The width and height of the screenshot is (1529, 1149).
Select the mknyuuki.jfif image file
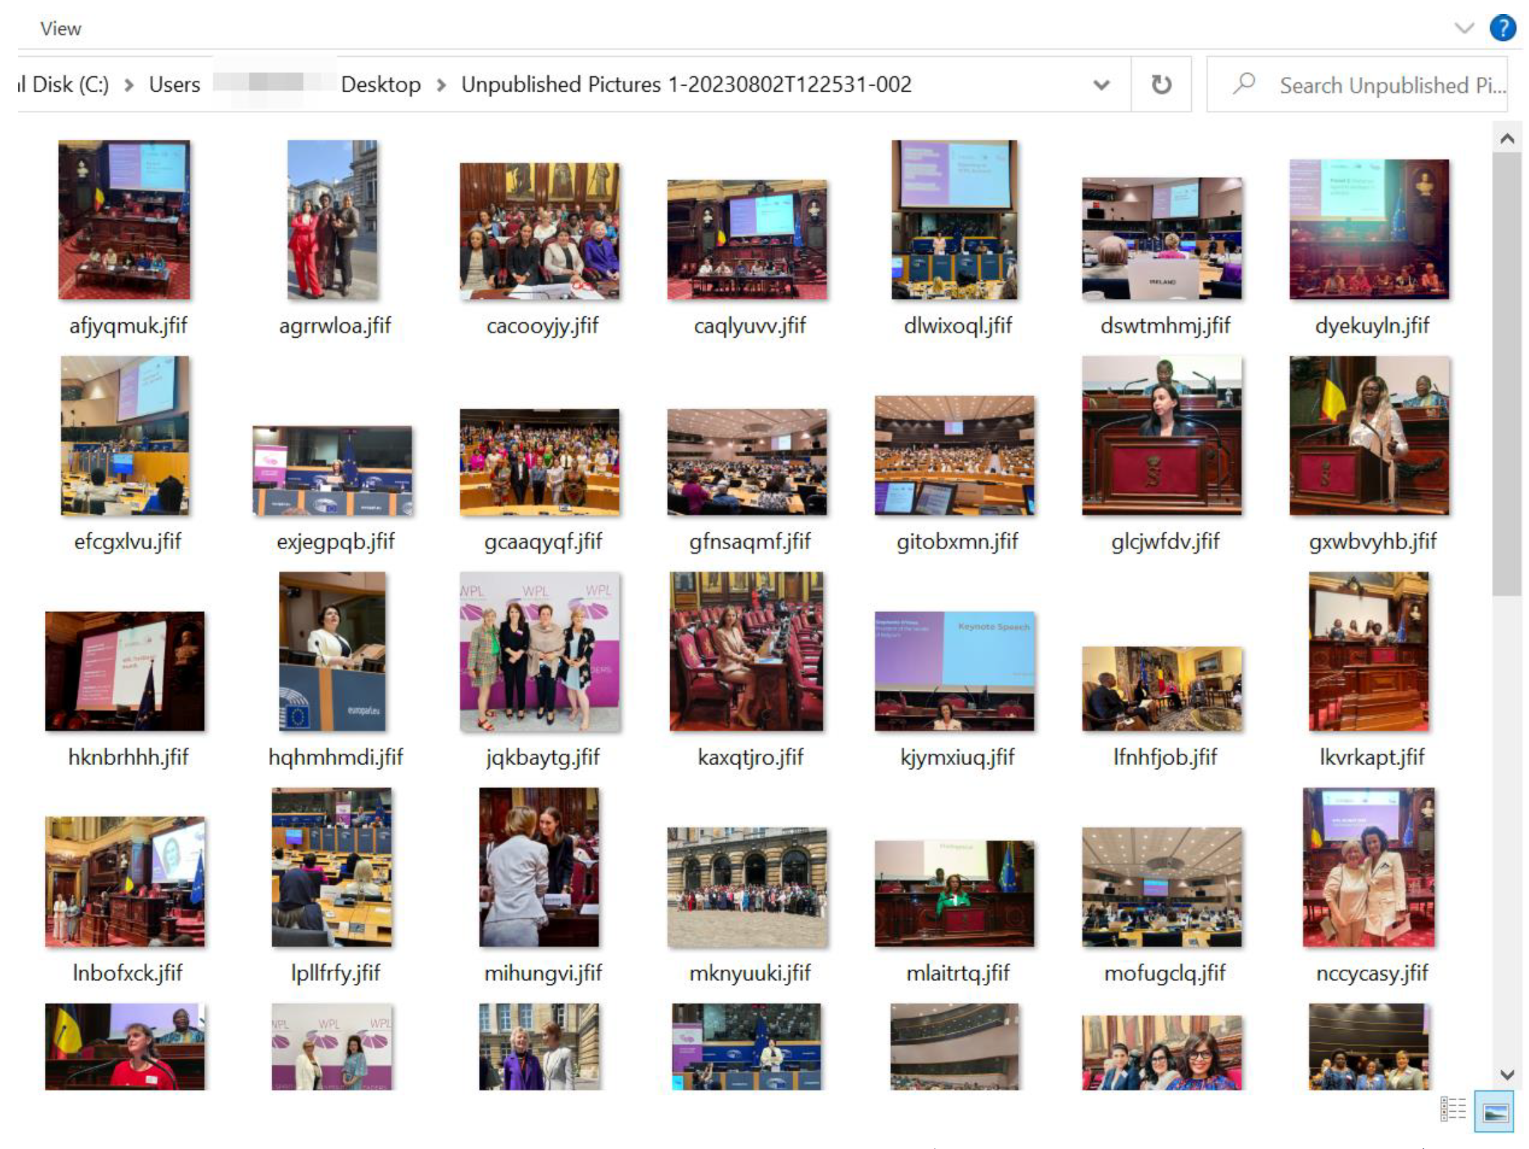coord(746,887)
